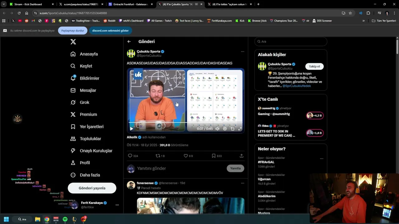Click the Gönderi yayınla button

pyautogui.click(x=92, y=188)
